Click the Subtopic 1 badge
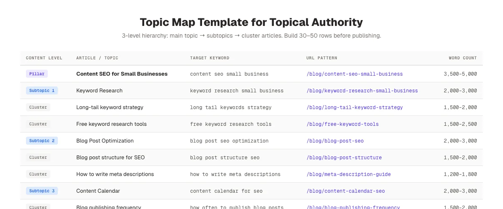The image size is (503, 209). (42, 91)
